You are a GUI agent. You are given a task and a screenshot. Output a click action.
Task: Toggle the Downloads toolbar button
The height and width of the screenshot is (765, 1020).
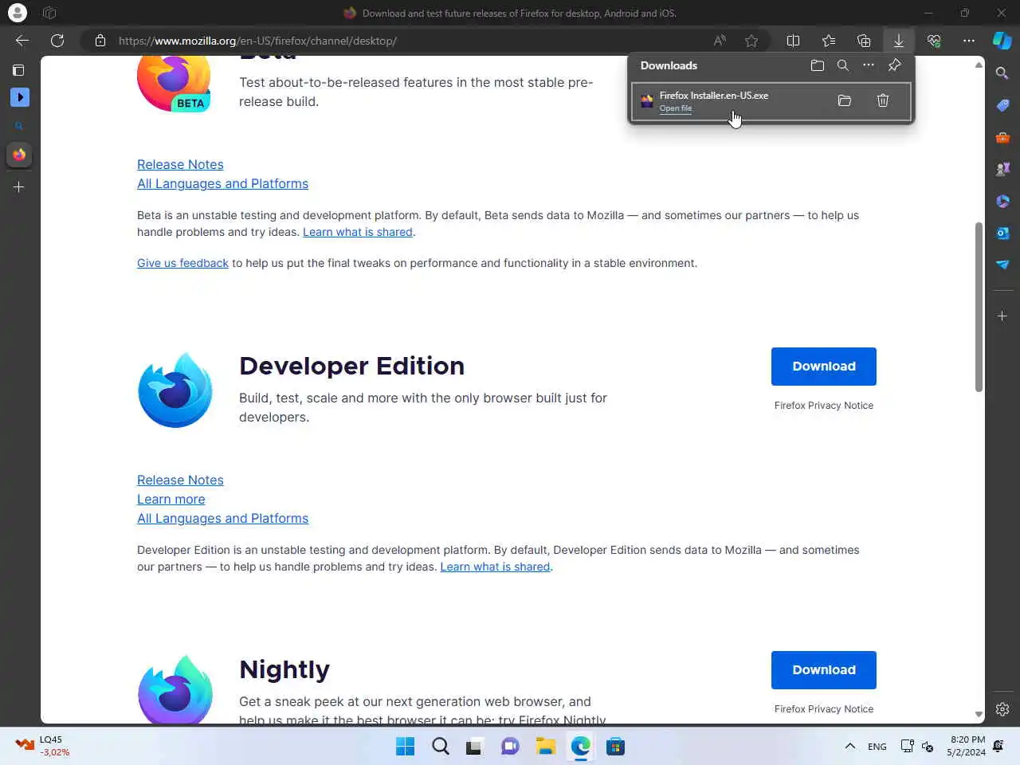coord(899,41)
